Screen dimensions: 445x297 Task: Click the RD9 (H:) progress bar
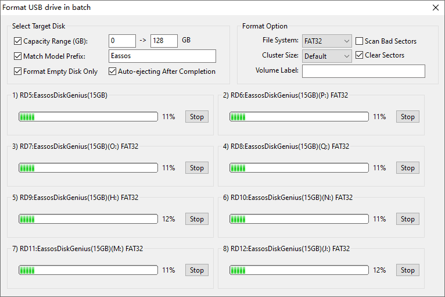coord(88,219)
